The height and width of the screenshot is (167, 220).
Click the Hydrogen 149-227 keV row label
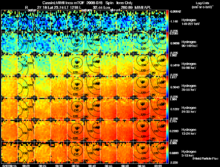click(x=191, y=22)
